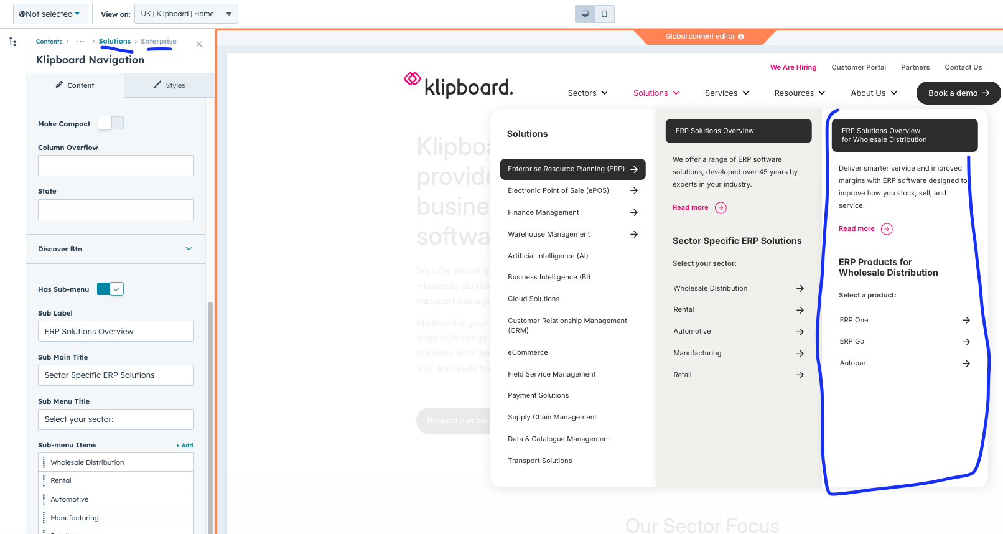Click arrow beside Wholesale Distribution sector
Viewport: 1003px width, 534px height.
coord(800,289)
